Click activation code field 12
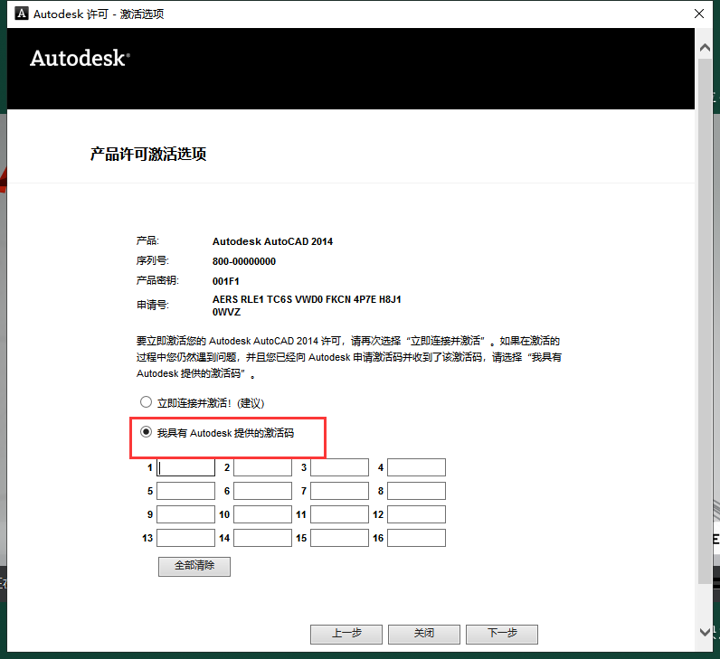The image size is (720, 659). pos(416,514)
